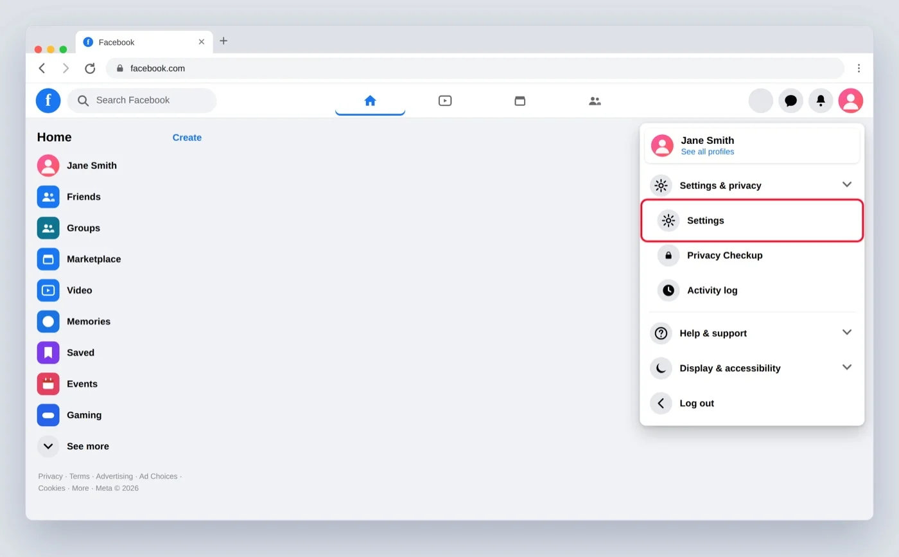Select Jane Smith profile in account menu
The image size is (899, 557).
click(752, 145)
